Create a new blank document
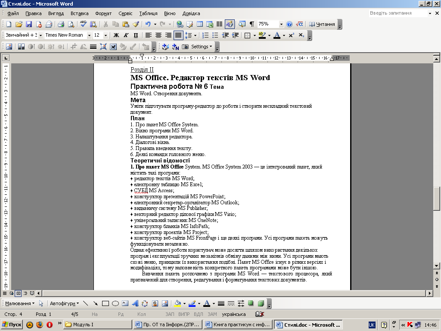The width and height of the screenshot is (441, 331). [x=9, y=24]
